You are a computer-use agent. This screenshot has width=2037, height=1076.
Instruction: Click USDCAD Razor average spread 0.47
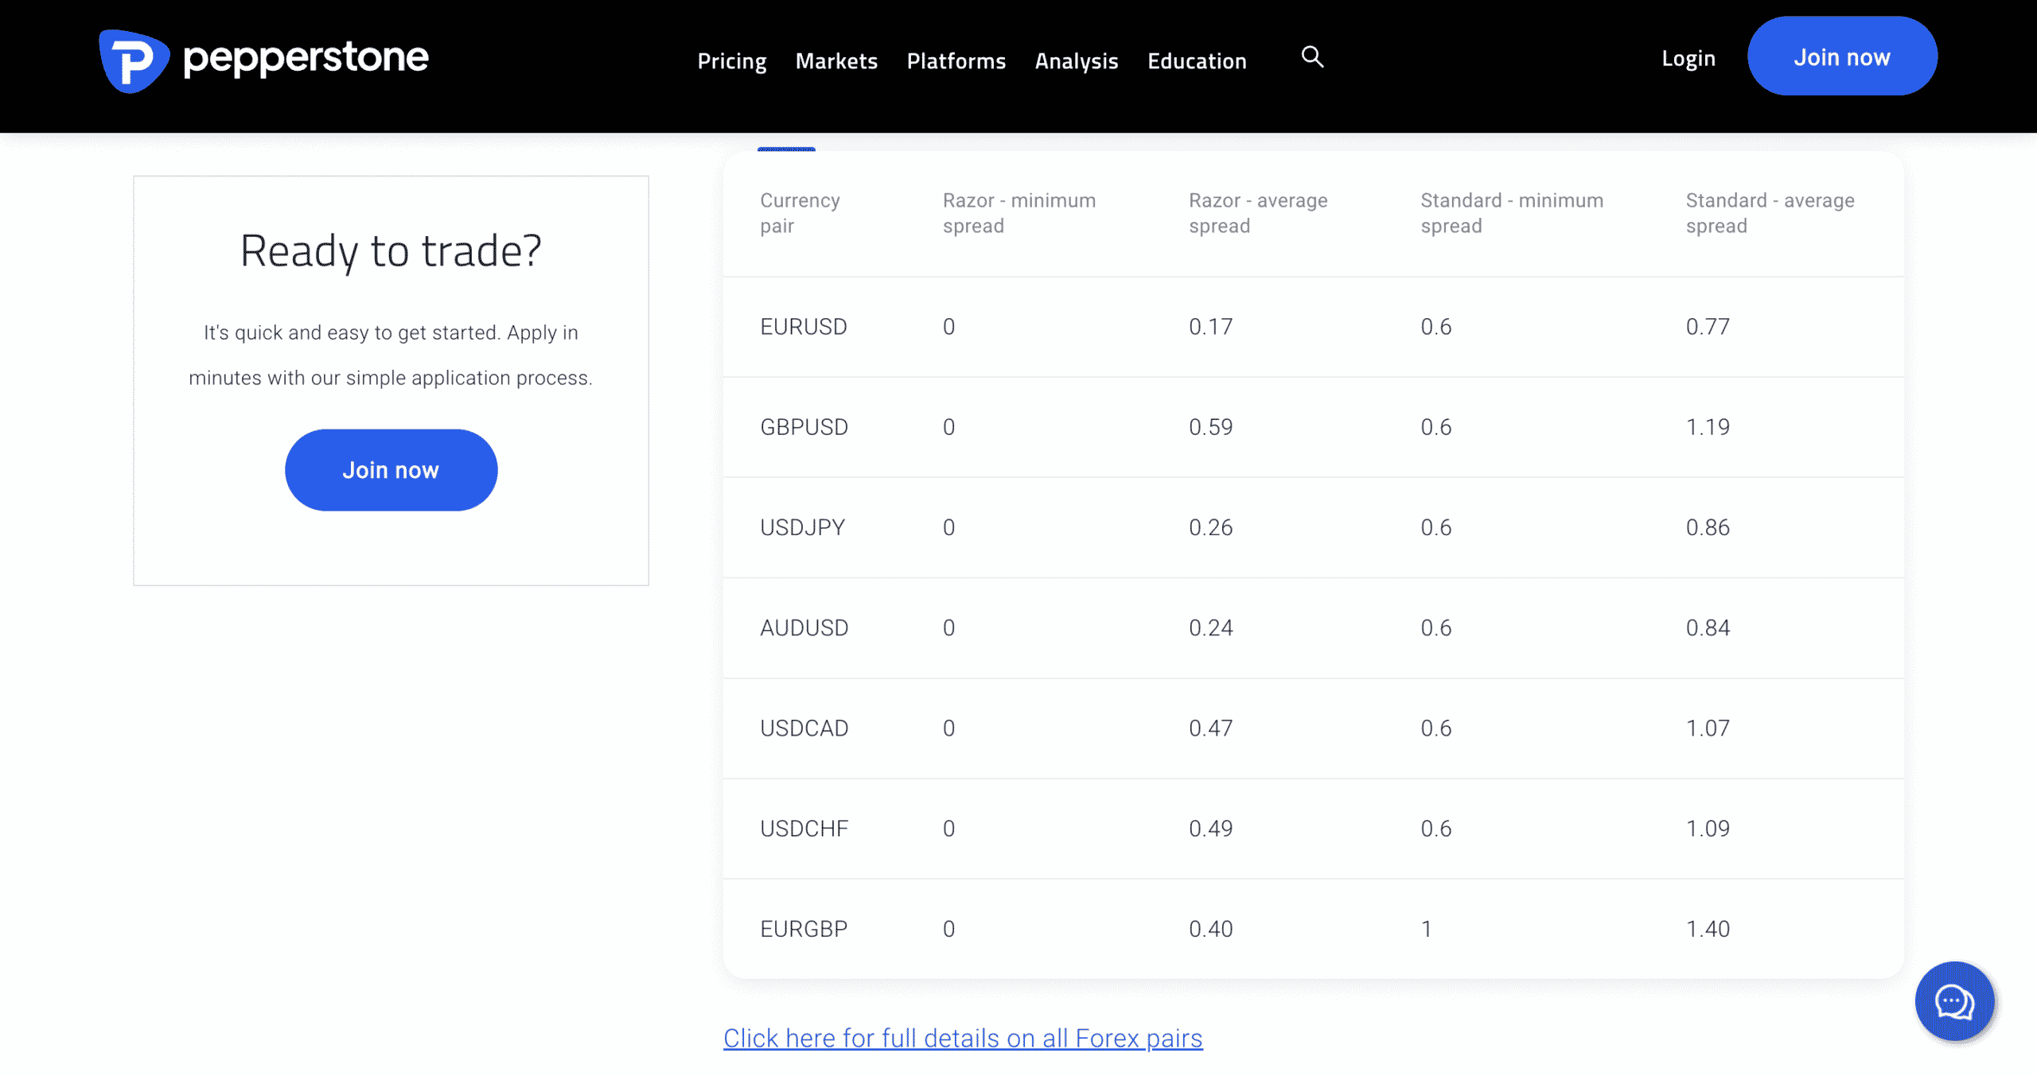coord(1210,728)
